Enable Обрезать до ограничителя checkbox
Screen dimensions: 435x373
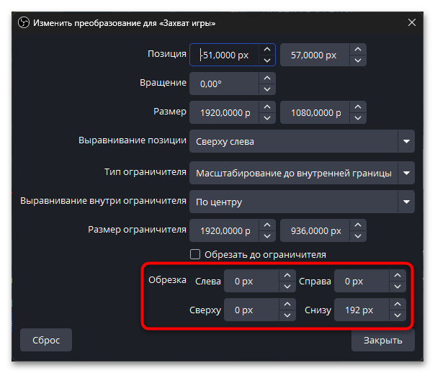pos(195,254)
